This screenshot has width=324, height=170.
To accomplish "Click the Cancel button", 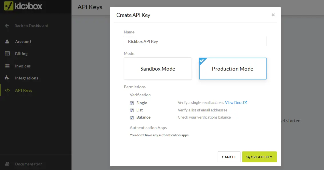I will point(229,157).
